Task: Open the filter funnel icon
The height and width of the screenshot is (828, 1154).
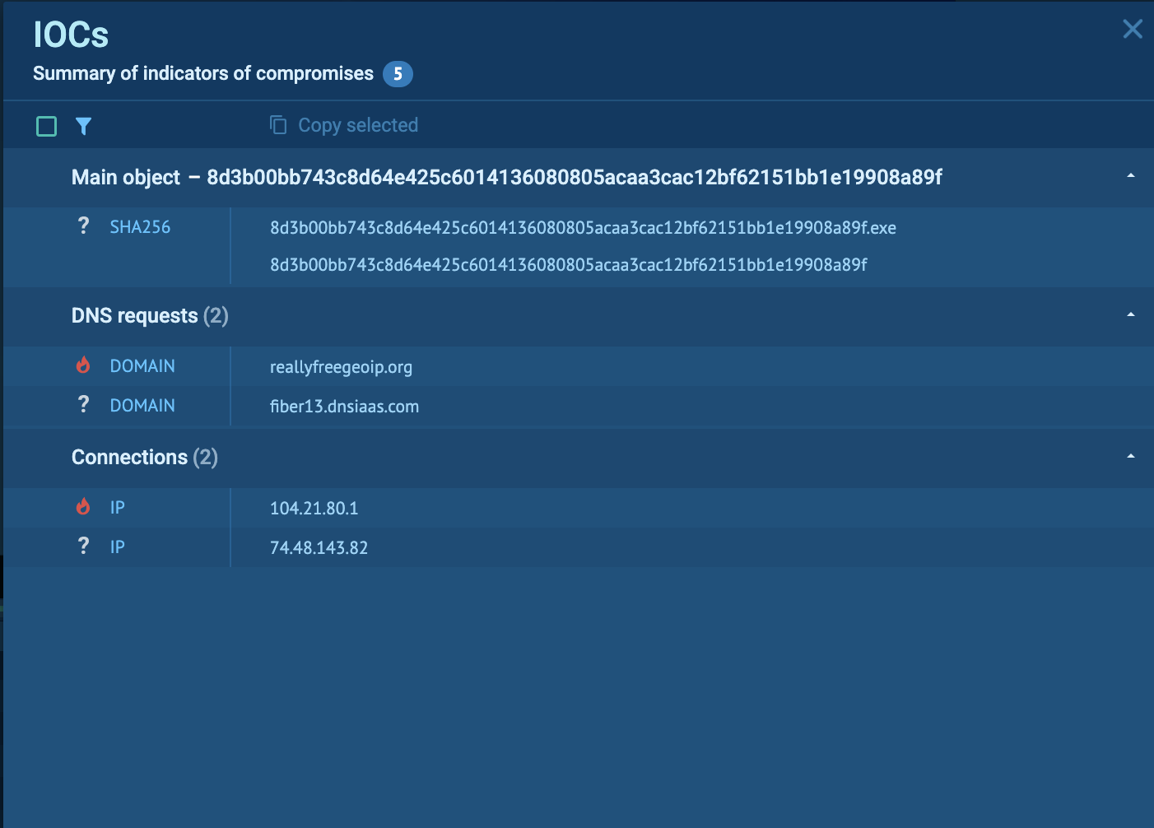Action: click(83, 126)
